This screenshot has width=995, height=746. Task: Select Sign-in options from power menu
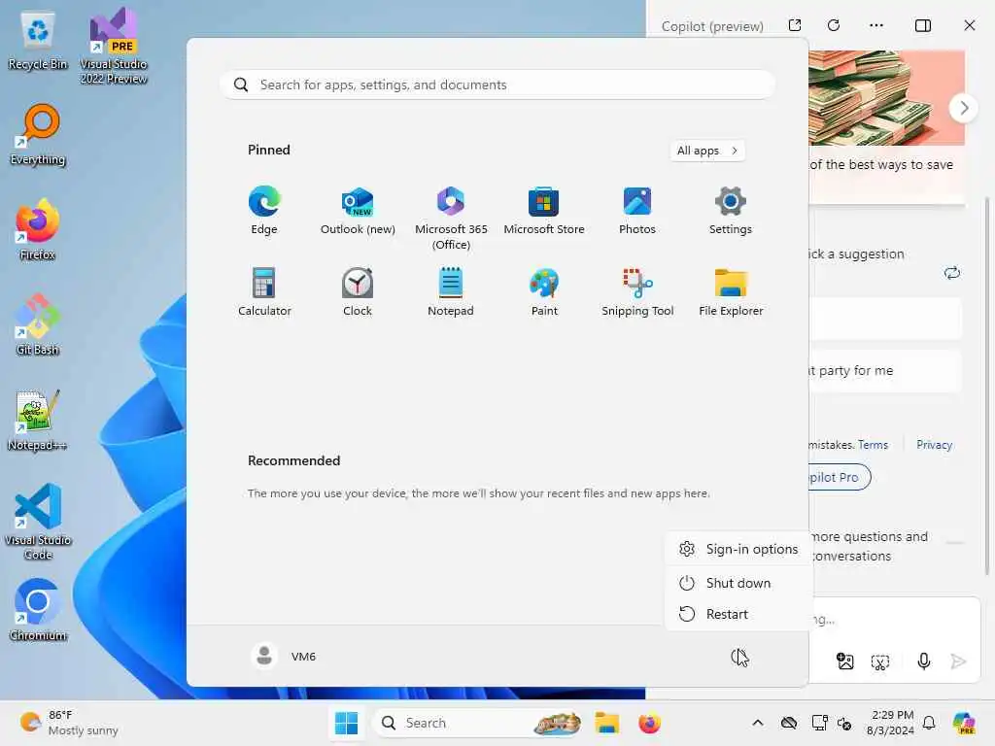pyautogui.click(x=738, y=549)
